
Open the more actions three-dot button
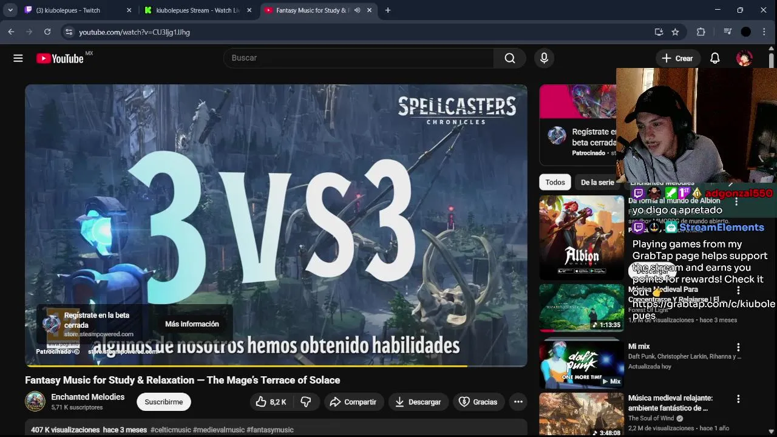518,402
